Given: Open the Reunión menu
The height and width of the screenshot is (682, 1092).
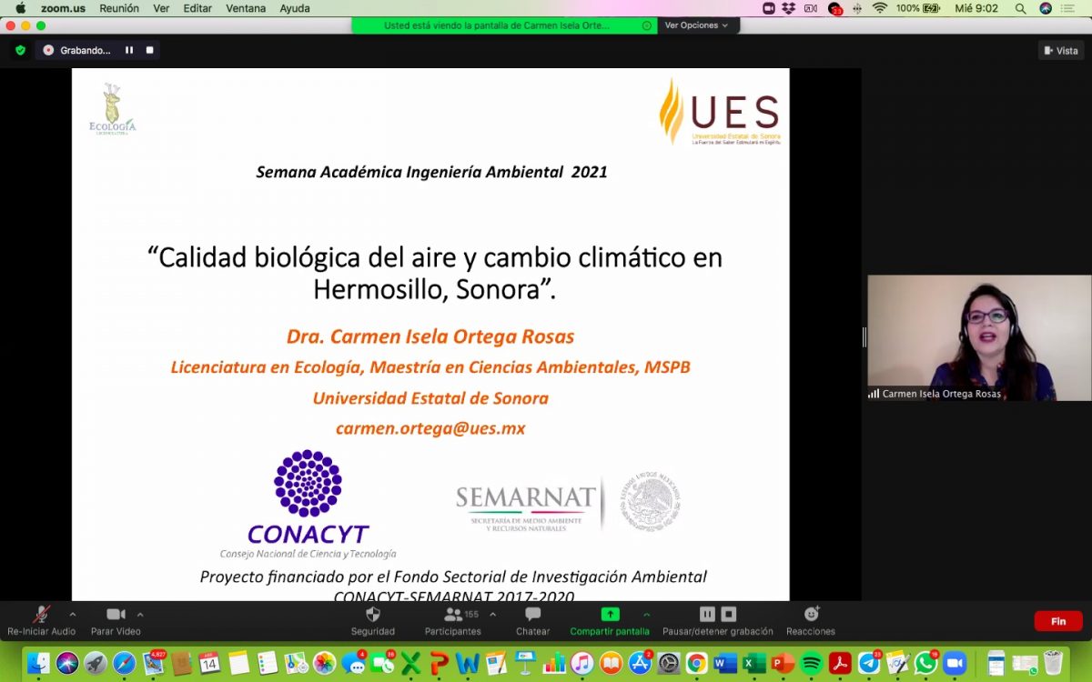Looking at the screenshot, I should click(119, 8).
